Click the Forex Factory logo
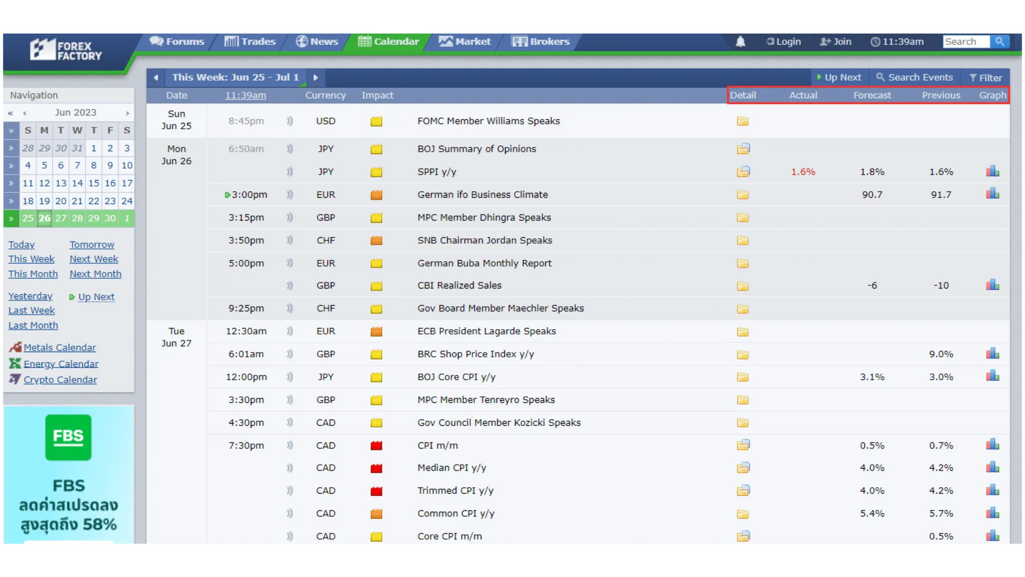 coord(66,50)
